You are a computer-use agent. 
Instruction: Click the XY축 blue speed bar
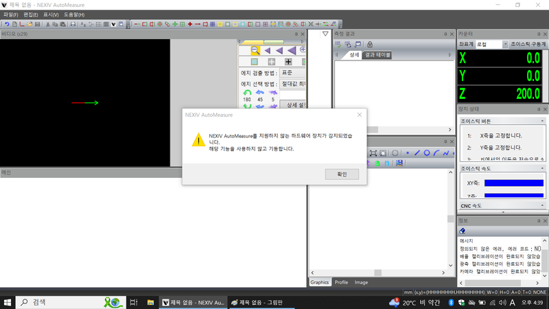tap(513, 183)
